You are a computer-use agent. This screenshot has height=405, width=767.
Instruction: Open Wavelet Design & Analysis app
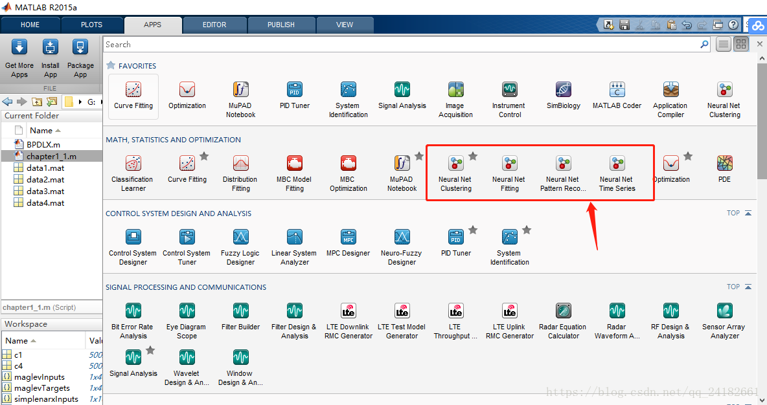pos(187,368)
